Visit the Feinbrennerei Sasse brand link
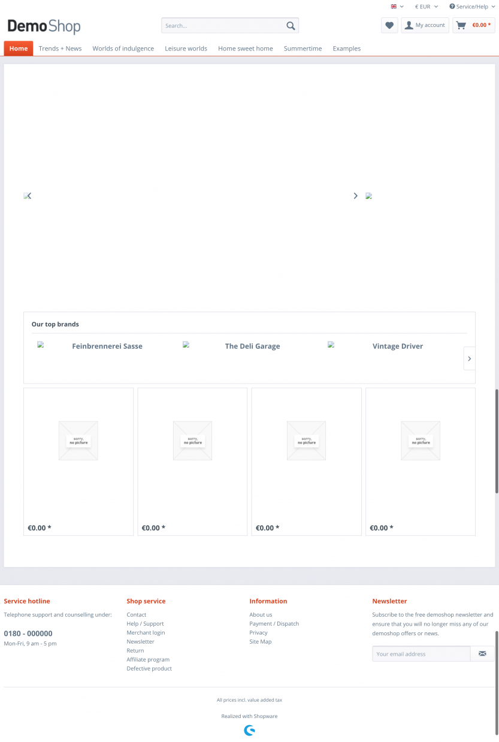Viewport: 499px width, 742px height. pyautogui.click(x=107, y=346)
